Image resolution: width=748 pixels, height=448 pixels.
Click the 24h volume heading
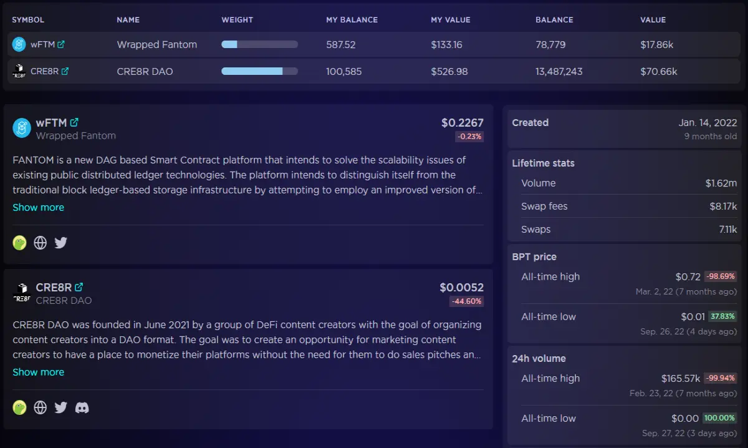click(539, 358)
